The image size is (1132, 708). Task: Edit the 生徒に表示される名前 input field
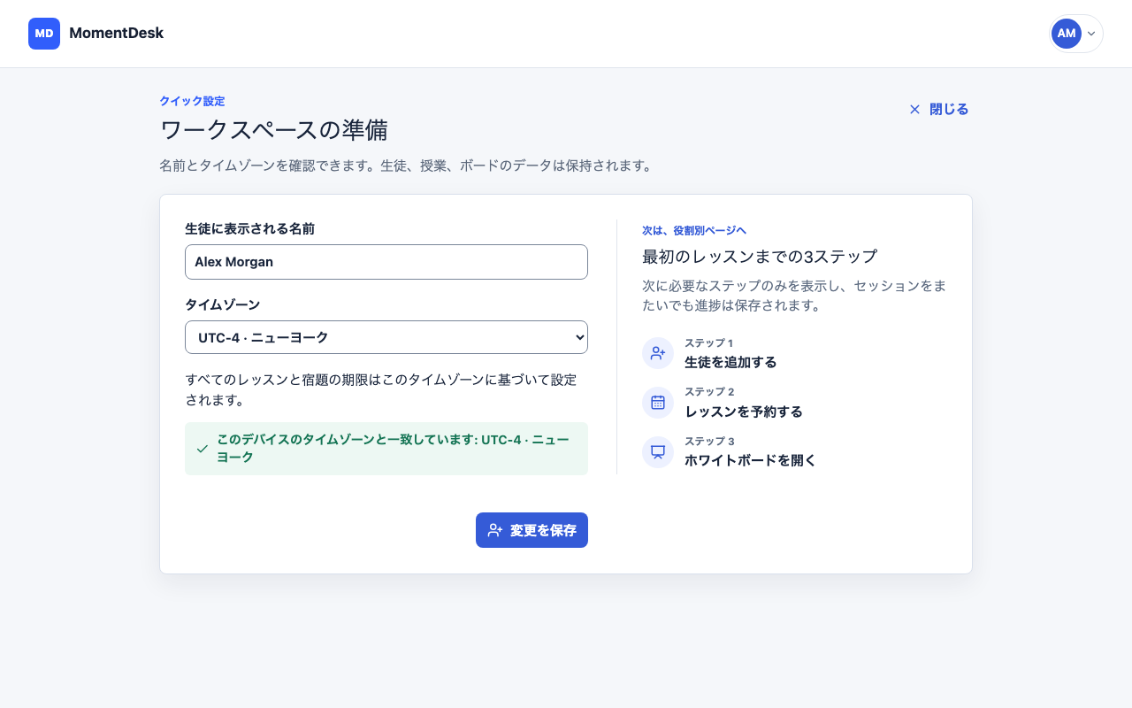[386, 262]
